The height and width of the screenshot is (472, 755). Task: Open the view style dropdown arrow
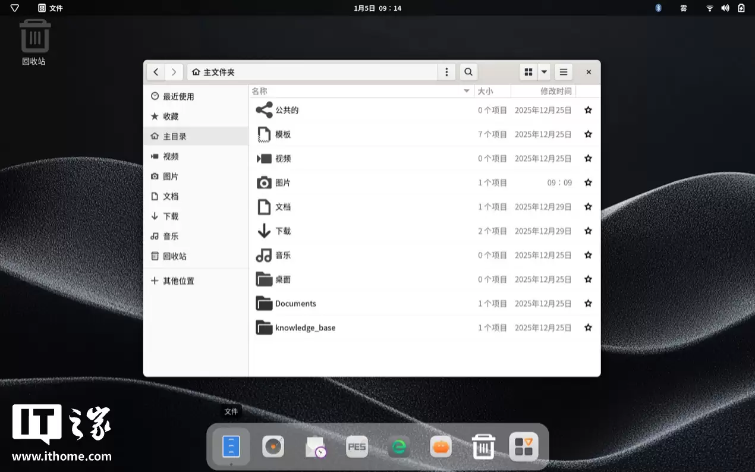click(x=543, y=71)
